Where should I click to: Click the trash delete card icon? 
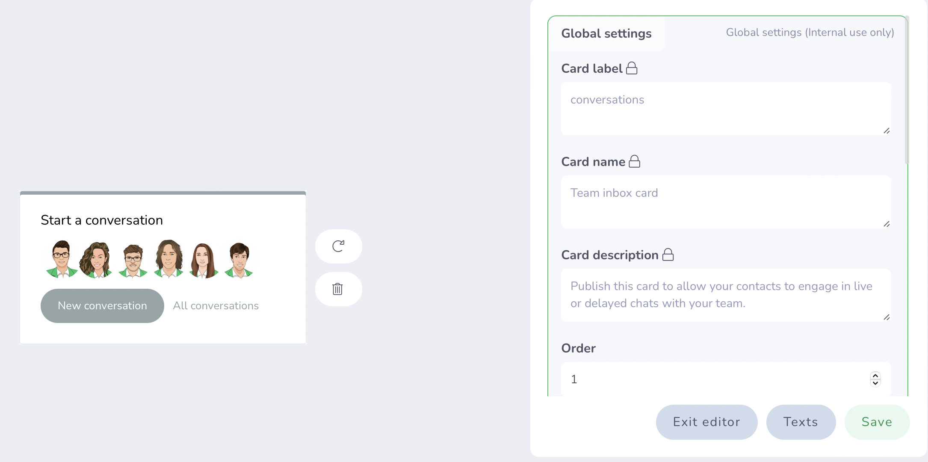[x=338, y=289]
